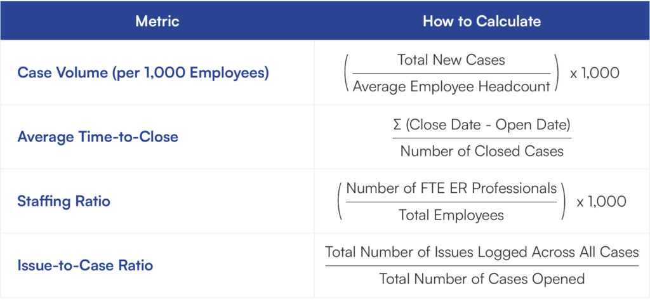
Task: Click the Metric column header
Action: [157, 21]
